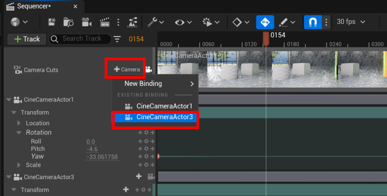The image size is (387, 196).
Task: Browse to sequence via folder magnifier icon
Action: pyautogui.click(x=68, y=22)
